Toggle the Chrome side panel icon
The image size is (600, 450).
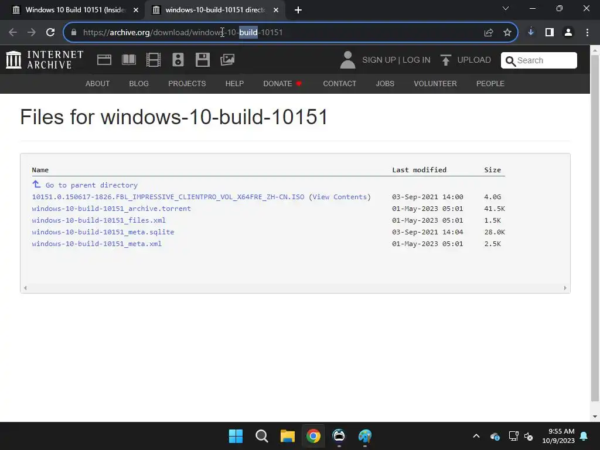coord(550,32)
